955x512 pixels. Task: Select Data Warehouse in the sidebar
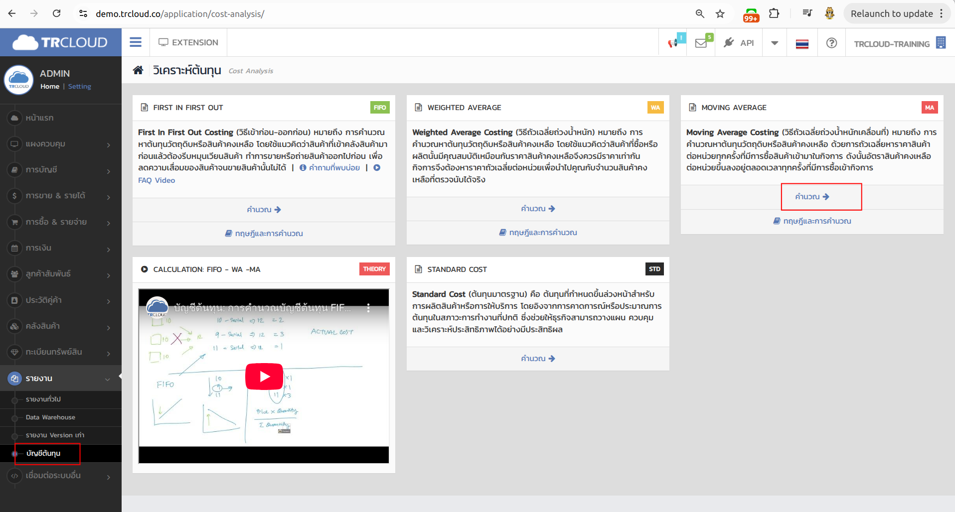(x=50, y=417)
